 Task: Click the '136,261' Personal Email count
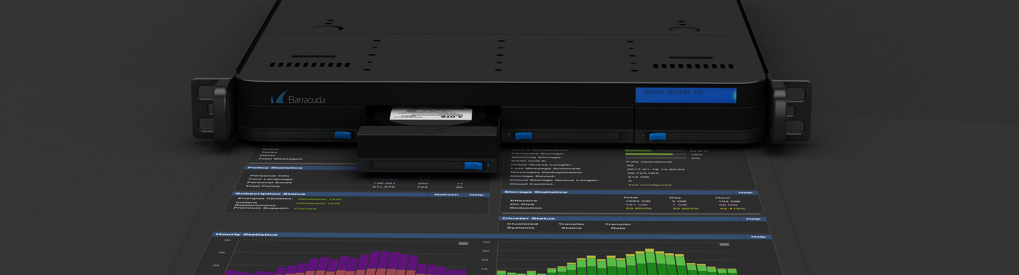click(x=384, y=183)
